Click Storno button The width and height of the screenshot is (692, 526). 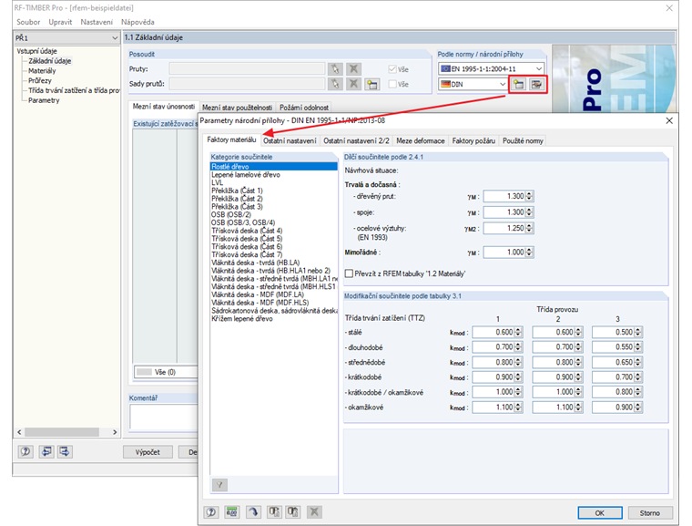[x=649, y=512]
